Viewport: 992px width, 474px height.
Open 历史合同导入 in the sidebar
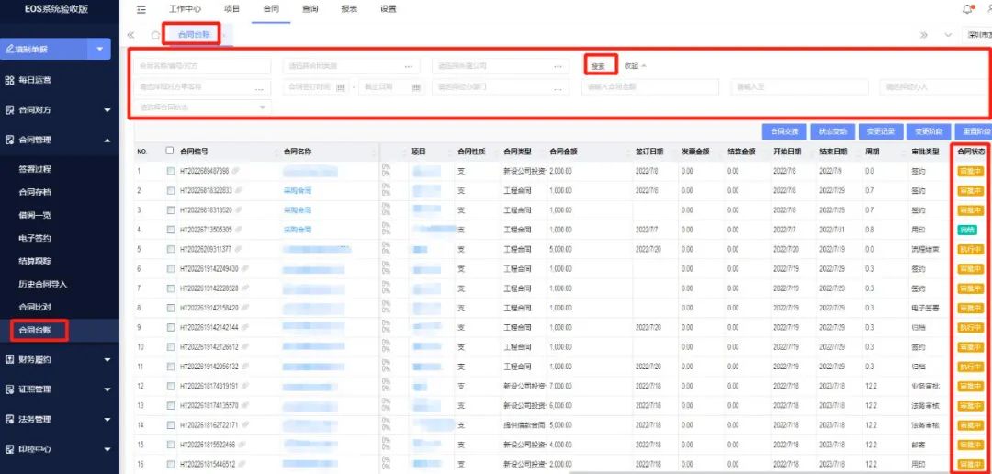pyautogui.click(x=43, y=284)
